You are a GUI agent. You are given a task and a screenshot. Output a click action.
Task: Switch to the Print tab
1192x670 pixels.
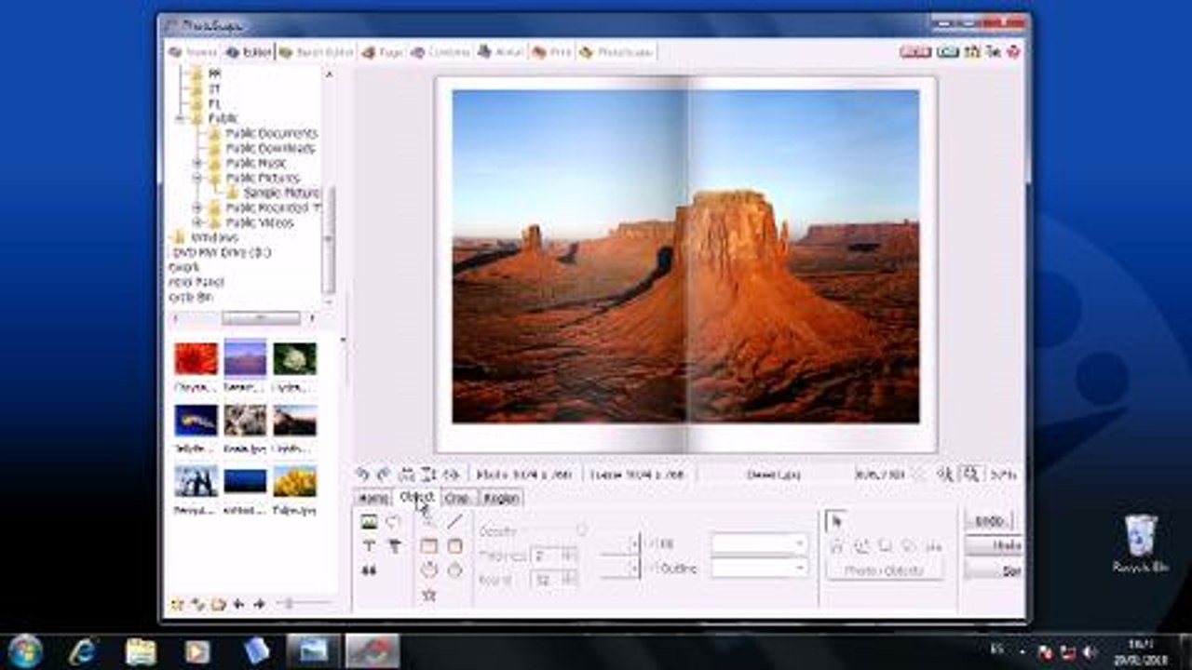click(x=551, y=52)
